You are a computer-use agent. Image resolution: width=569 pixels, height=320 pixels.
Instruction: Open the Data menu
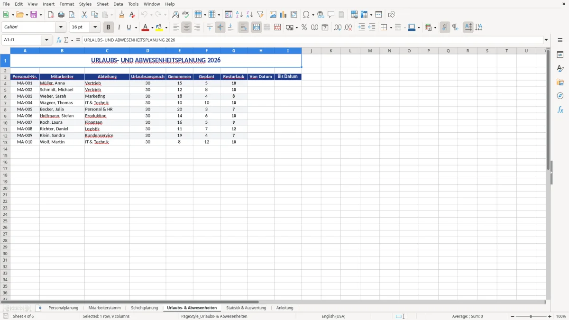pyautogui.click(x=118, y=4)
